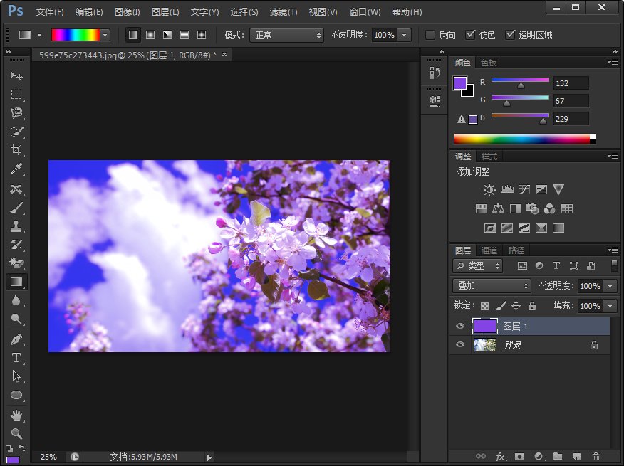The width and height of the screenshot is (624, 466).
Task: Open the 模式 blend mode dropdown in options bar
Action: coord(285,34)
